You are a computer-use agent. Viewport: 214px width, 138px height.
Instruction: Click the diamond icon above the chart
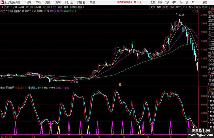[193, 11]
